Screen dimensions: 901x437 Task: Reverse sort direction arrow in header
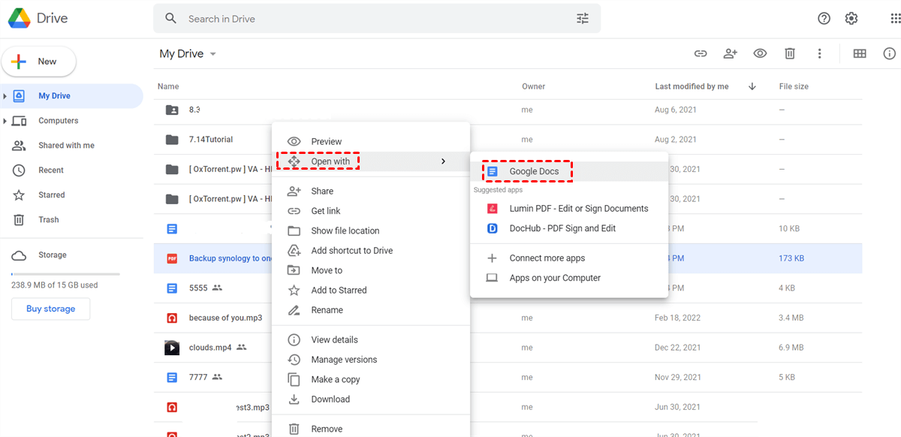tap(752, 86)
